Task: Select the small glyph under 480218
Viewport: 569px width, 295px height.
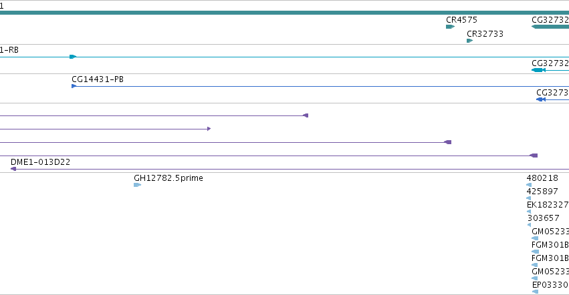Action: pyautogui.click(x=529, y=185)
